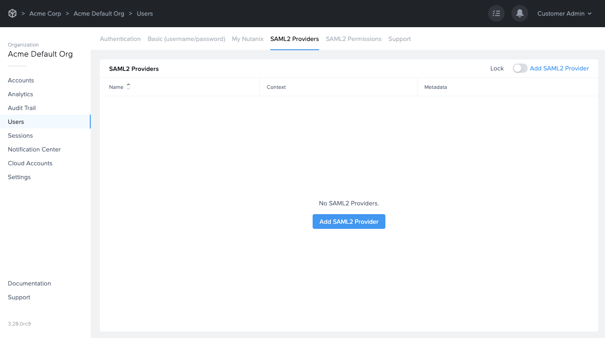605x338 pixels.
Task: Open the Audit Trail section
Action: click(21, 108)
